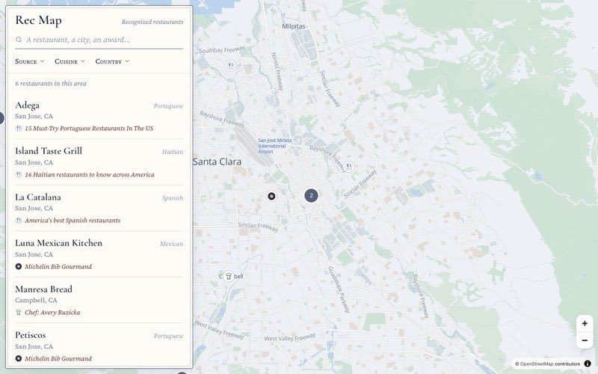Select the fork-knife marker by Bayshore Freeway east
Image resolution: width=598 pixels, height=374 pixels.
(x=348, y=166)
